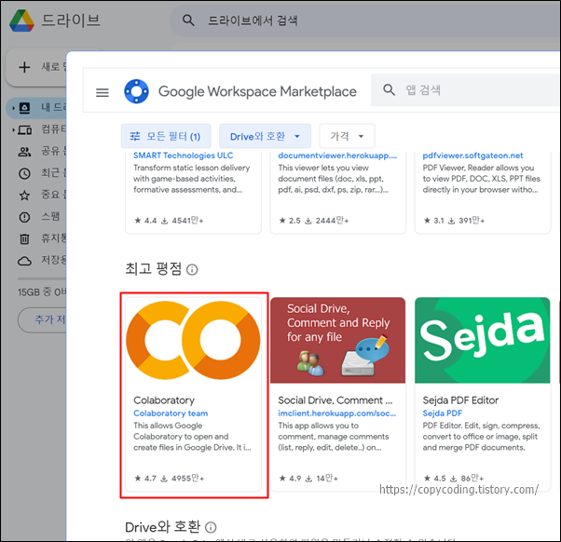Click the buy more storage button

tap(42, 319)
